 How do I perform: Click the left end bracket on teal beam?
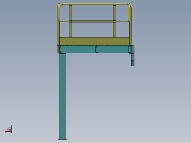[60, 49]
